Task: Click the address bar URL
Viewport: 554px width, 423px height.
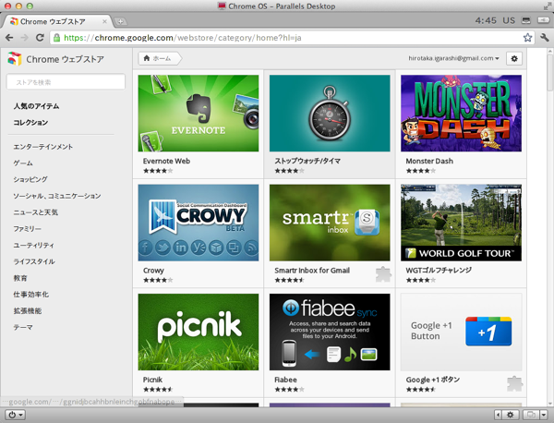Action: (182, 38)
